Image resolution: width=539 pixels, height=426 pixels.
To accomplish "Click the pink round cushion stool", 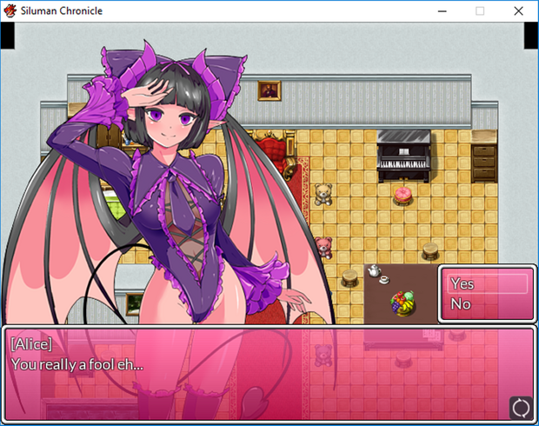I will tap(403, 196).
